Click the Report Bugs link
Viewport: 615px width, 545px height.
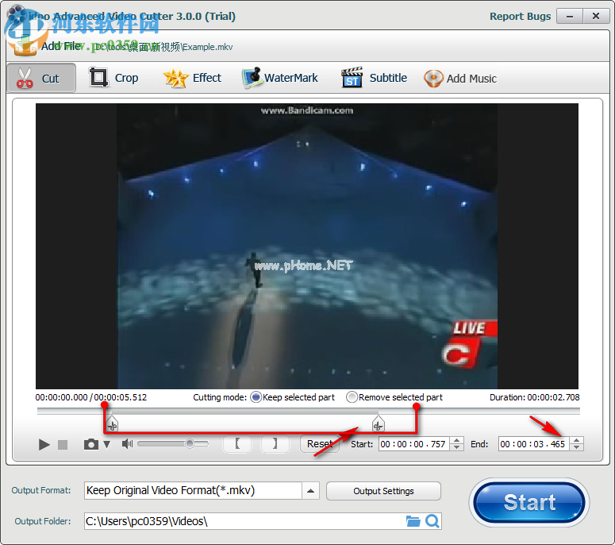(520, 16)
